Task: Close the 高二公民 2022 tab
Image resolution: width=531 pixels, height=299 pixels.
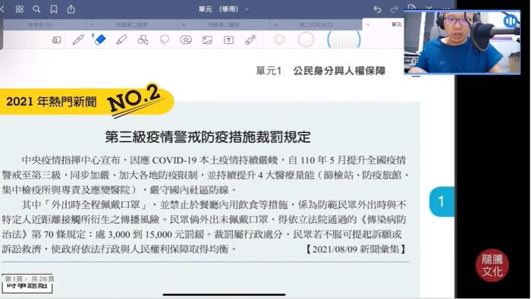Action: click(x=275, y=25)
